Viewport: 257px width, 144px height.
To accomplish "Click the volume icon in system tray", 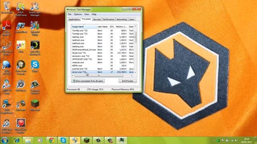I will [236, 140].
